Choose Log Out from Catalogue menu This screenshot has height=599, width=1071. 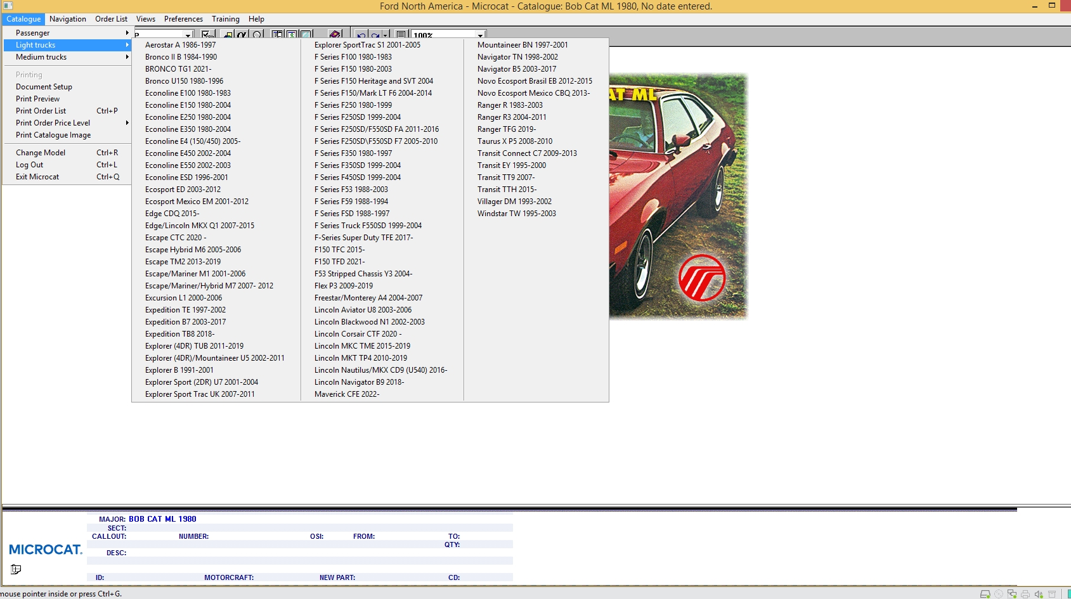click(x=67, y=165)
